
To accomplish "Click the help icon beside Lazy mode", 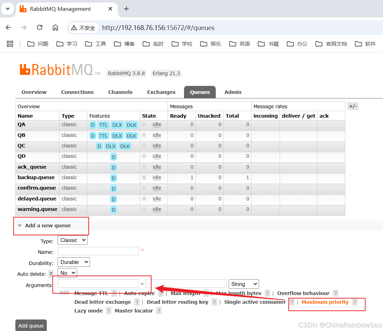I will pos(109,310).
